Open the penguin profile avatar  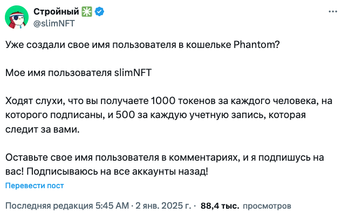click(17, 17)
